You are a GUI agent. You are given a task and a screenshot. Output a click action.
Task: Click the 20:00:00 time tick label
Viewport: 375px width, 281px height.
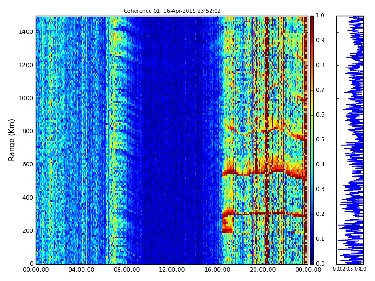(262, 270)
